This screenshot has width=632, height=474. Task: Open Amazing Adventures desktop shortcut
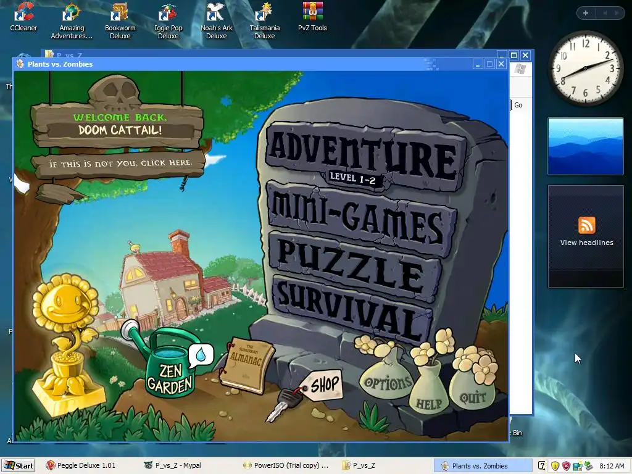pyautogui.click(x=72, y=21)
